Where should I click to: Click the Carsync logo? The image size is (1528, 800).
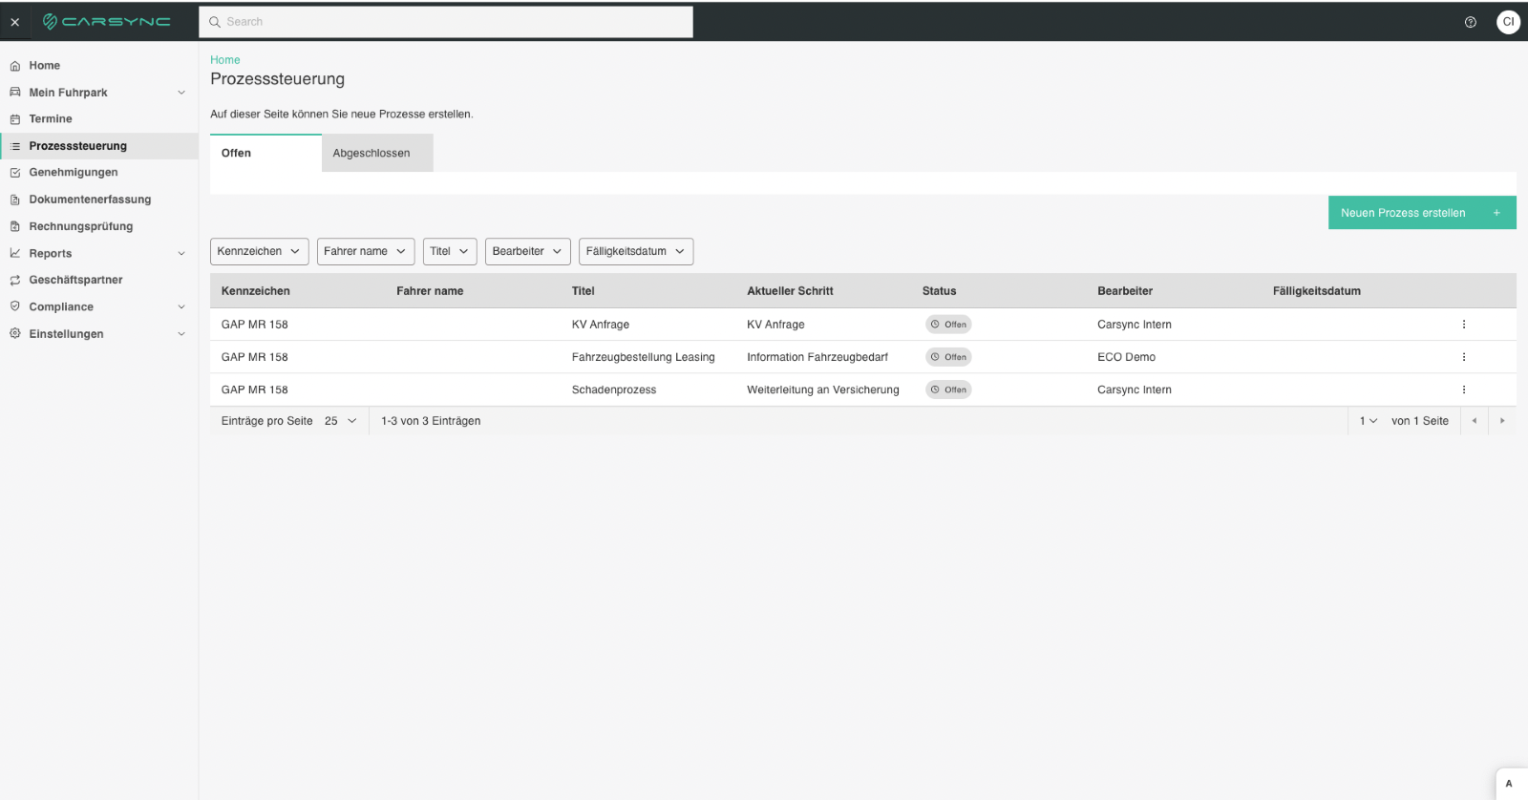tap(106, 21)
